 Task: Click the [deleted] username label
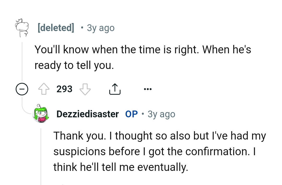(x=56, y=27)
